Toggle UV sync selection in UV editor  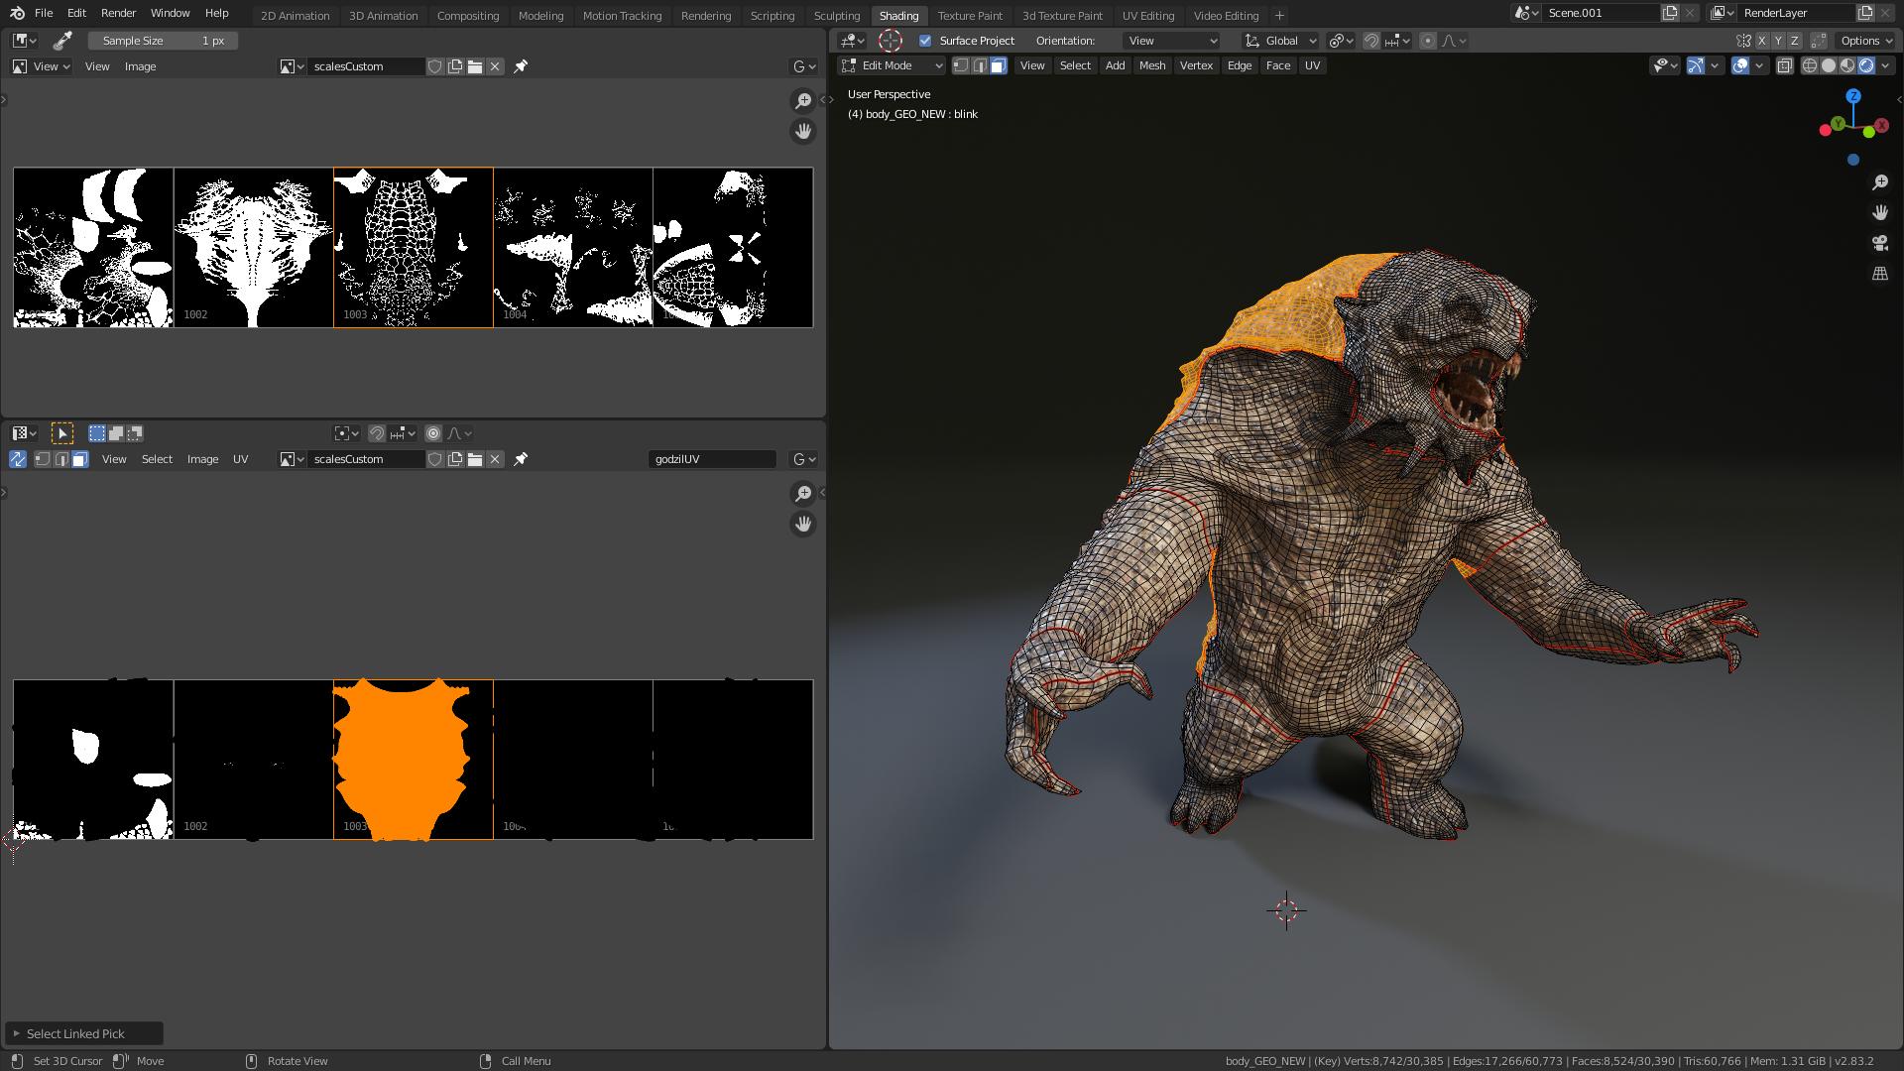[x=17, y=459]
